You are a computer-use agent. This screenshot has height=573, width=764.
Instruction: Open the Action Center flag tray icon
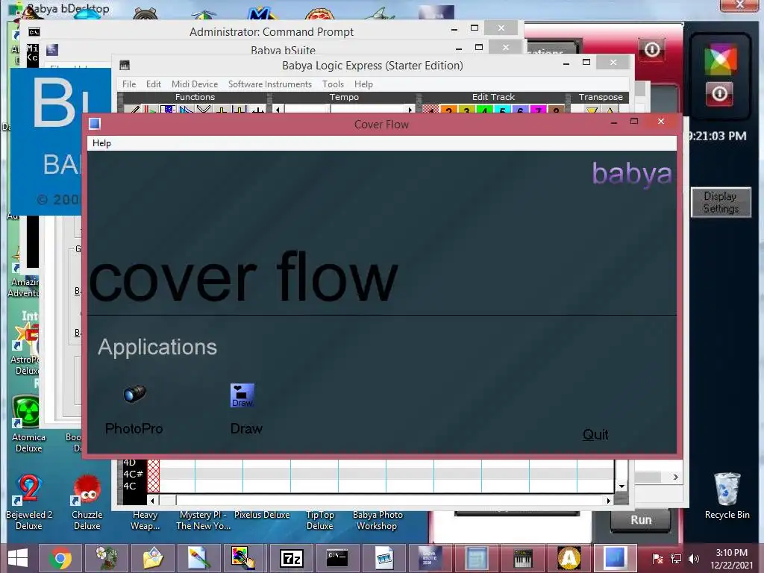click(657, 559)
